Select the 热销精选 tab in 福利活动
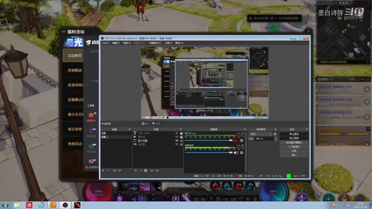 [x=73, y=70]
